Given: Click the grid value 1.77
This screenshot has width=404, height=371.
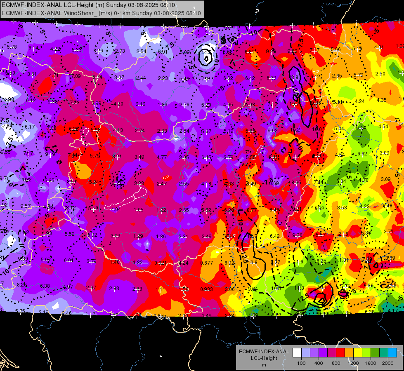Looking at the screenshot, I should pos(275,262).
